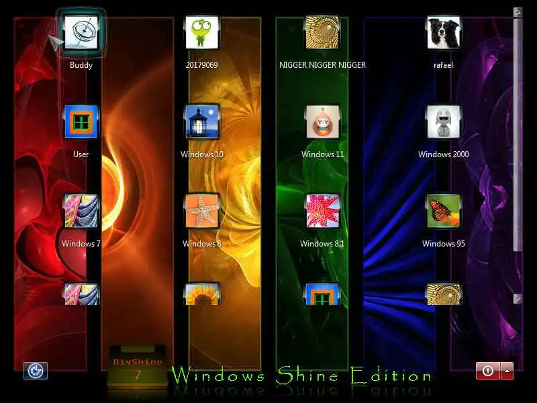Select the colorful fabric avatar for Windows 7
The width and height of the screenshot is (537, 403).
click(x=81, y=211)
